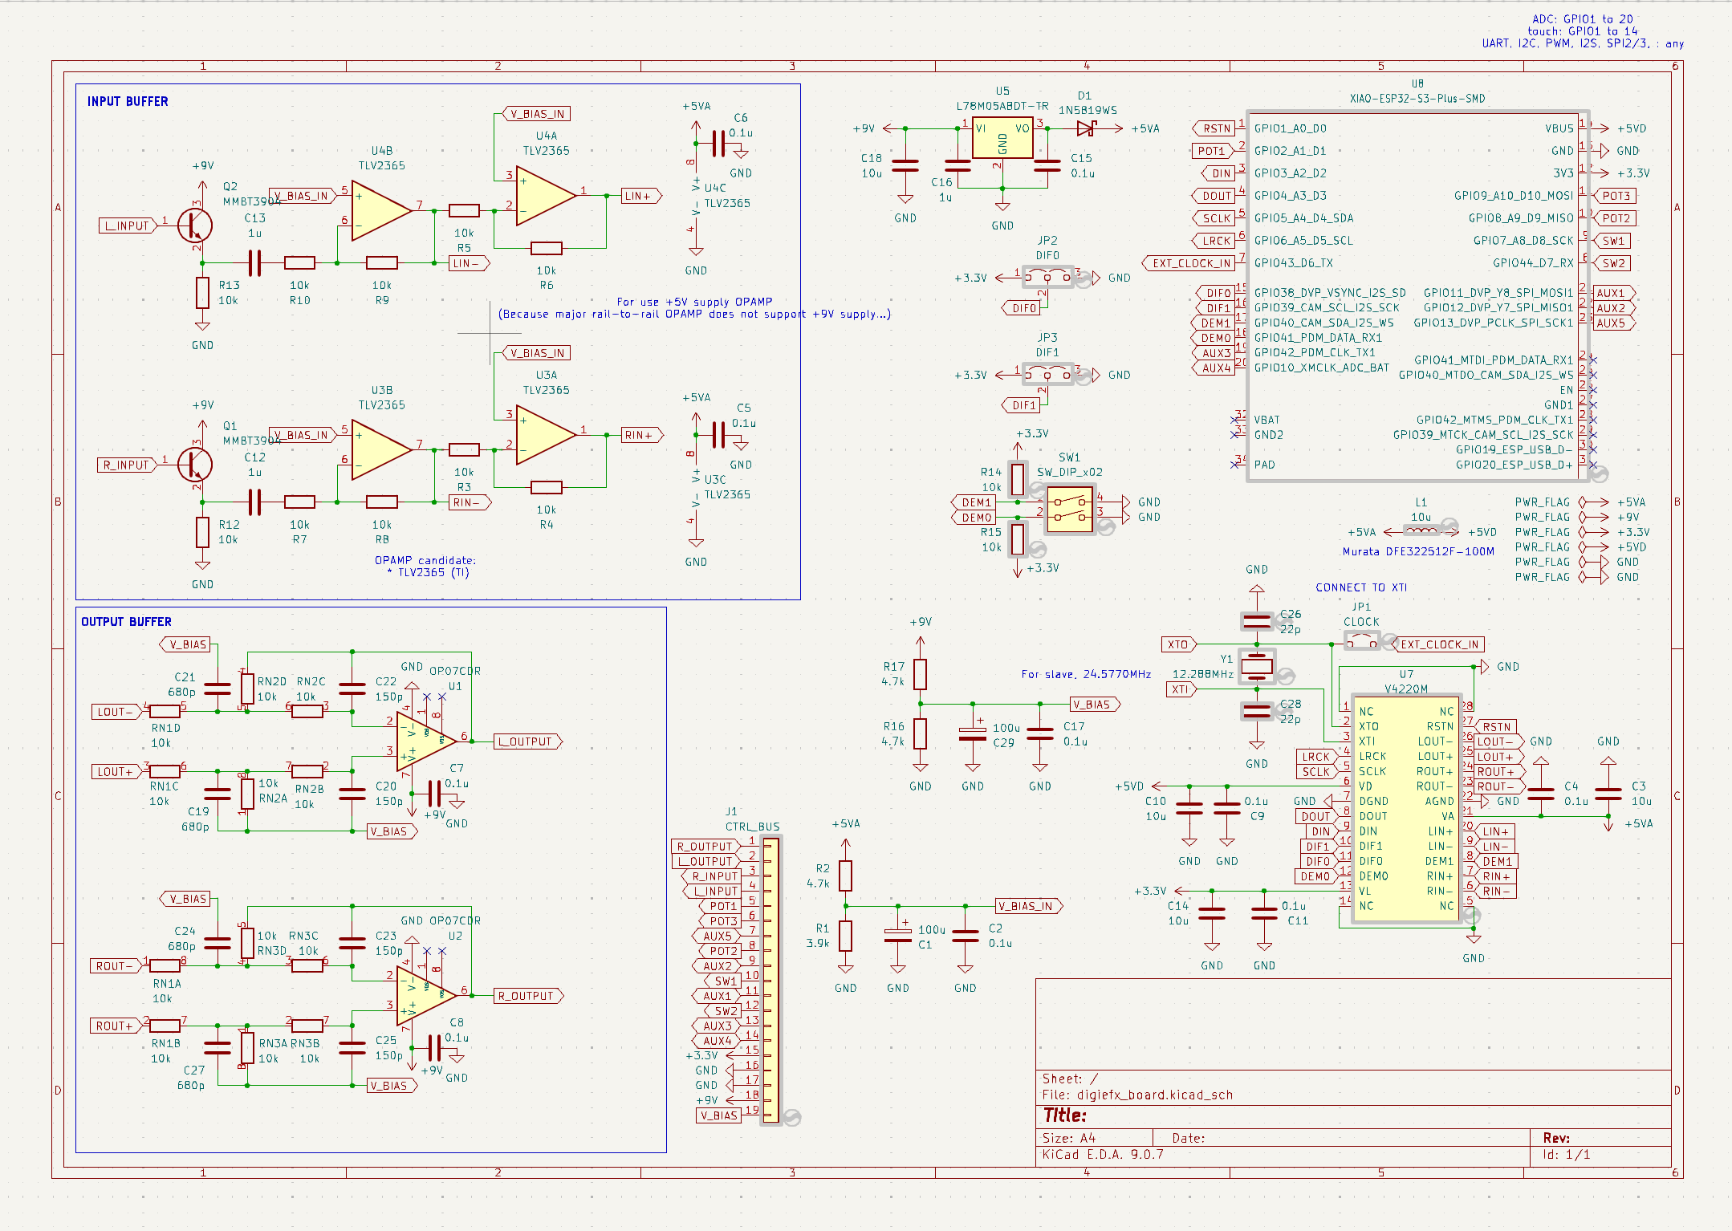Select the Q1 transistor symbol near R_INPUT

click(x=193, y=465)
